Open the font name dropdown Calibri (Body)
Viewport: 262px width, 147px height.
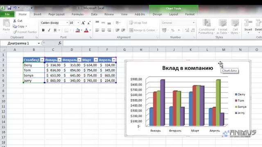67,23
